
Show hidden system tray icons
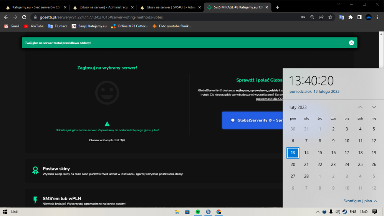click(x=318, y=212)
